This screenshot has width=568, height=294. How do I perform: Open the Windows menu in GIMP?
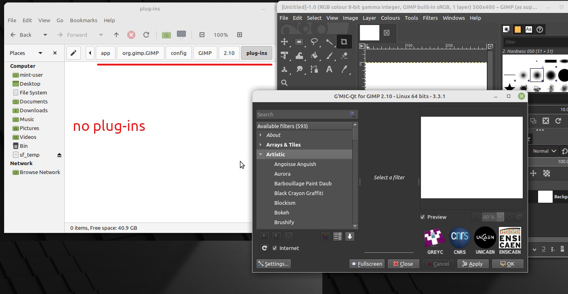(454, 18)
